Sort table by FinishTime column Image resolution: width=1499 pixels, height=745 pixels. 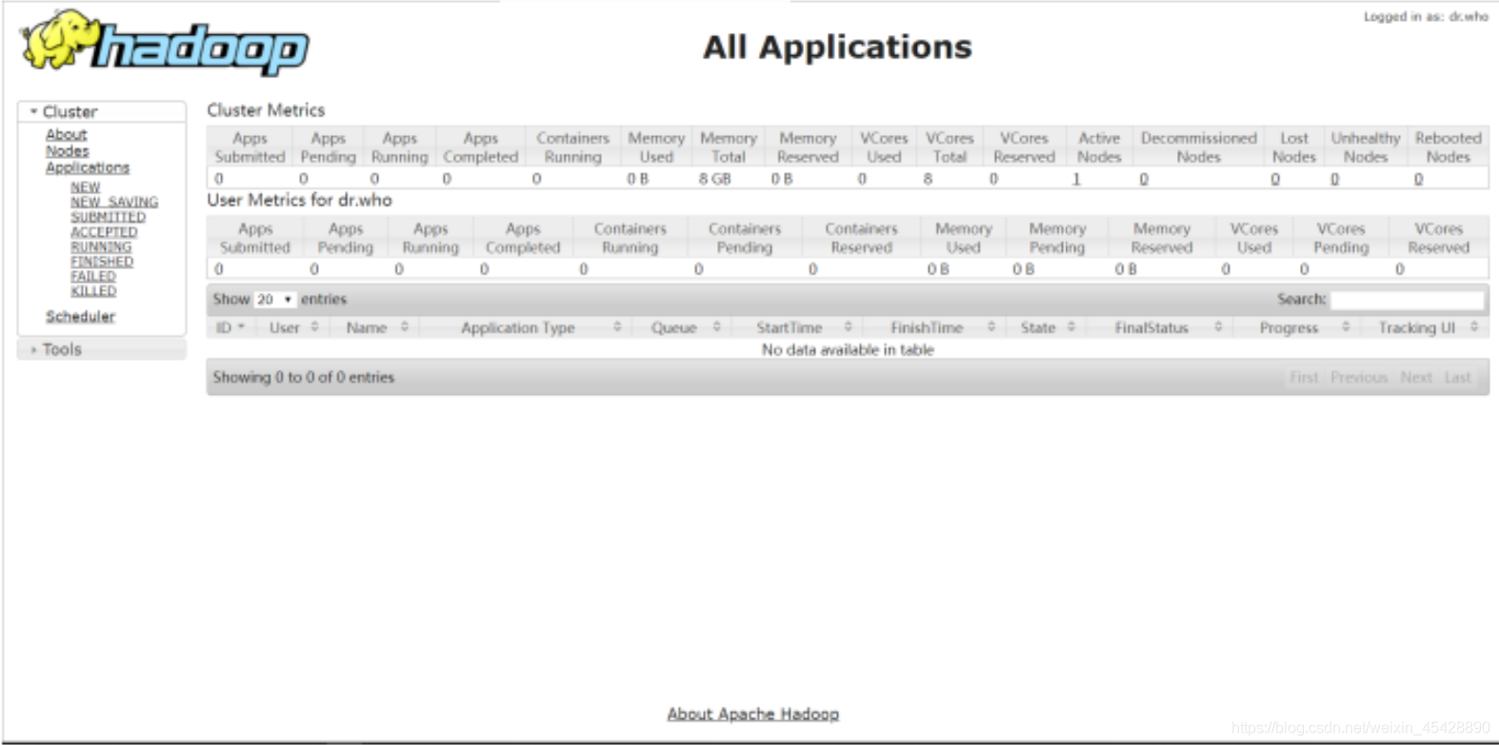pos(935,327)
